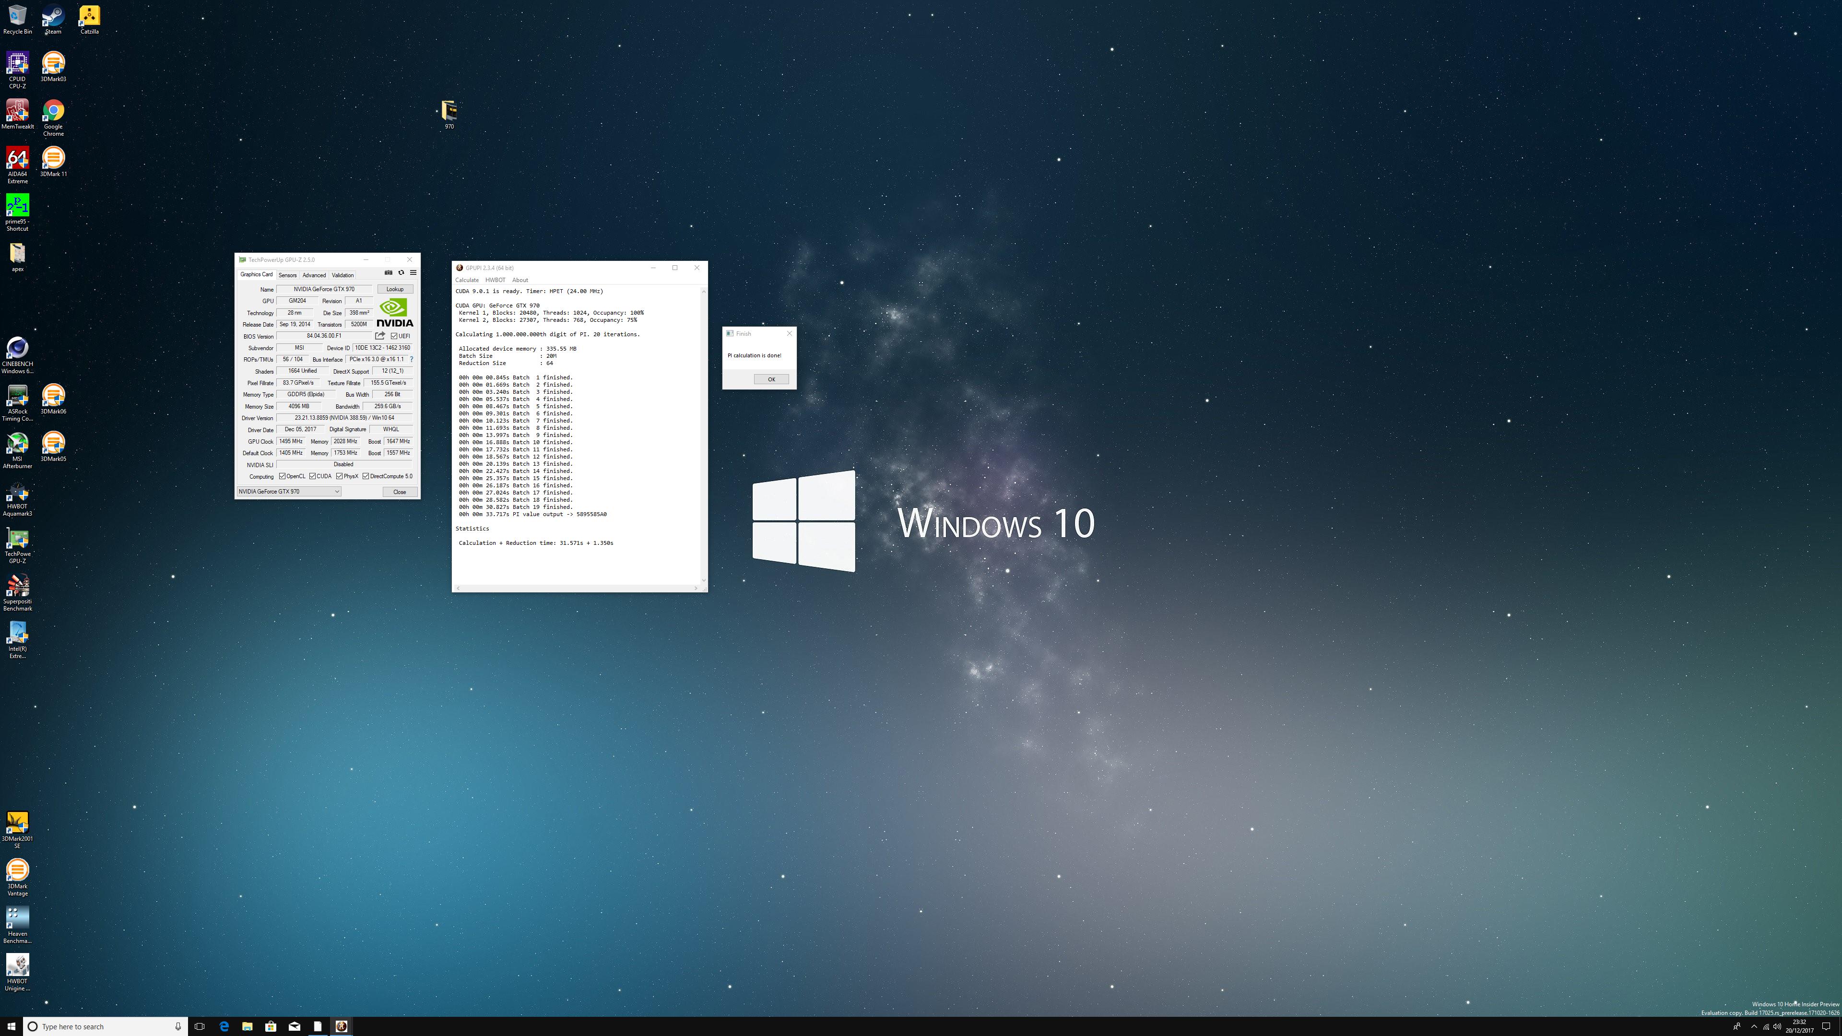
Task: Take a GPU-Z screenshot with camera icon
Action: pyautogui.click(x=388, y=272)
